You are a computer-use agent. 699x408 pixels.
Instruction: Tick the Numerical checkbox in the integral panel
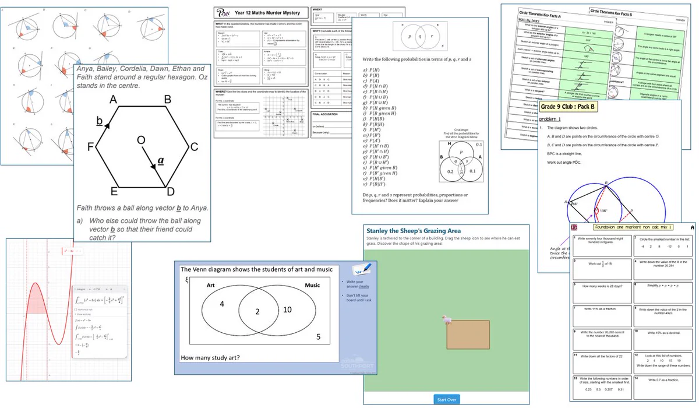pyautogui.click(x=75, y=309)
